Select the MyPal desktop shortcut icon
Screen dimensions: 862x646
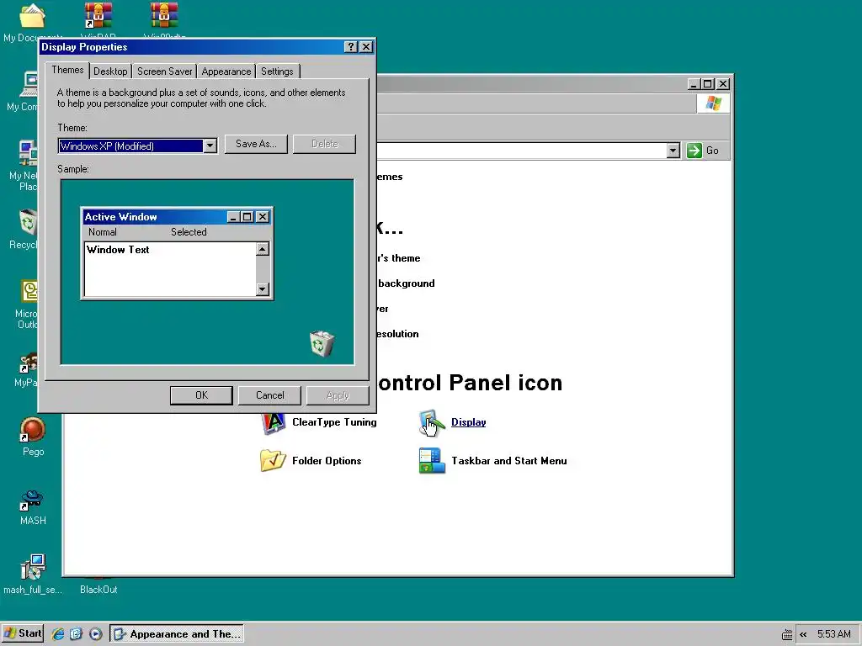point(29,363)
